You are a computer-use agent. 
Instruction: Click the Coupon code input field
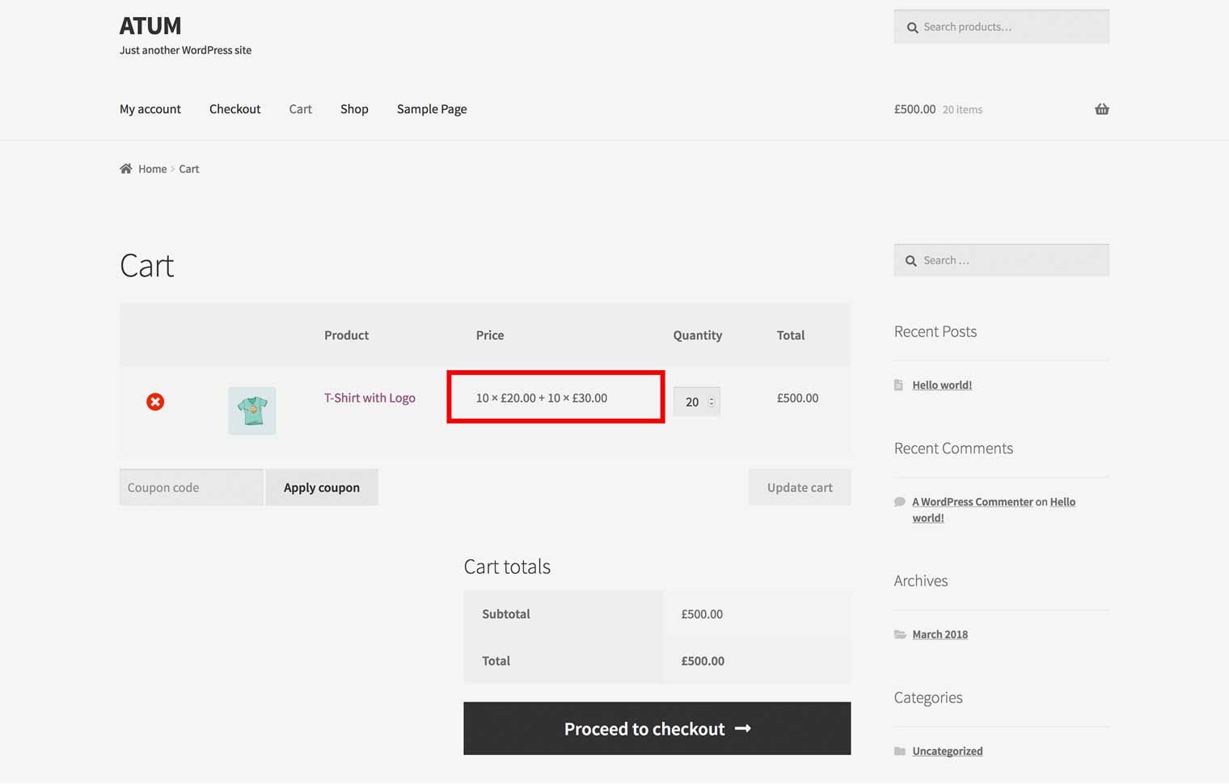[x=192, y=487]
